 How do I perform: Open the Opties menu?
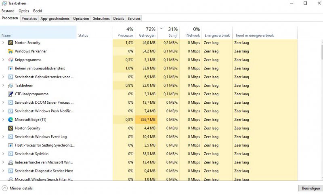24,11
